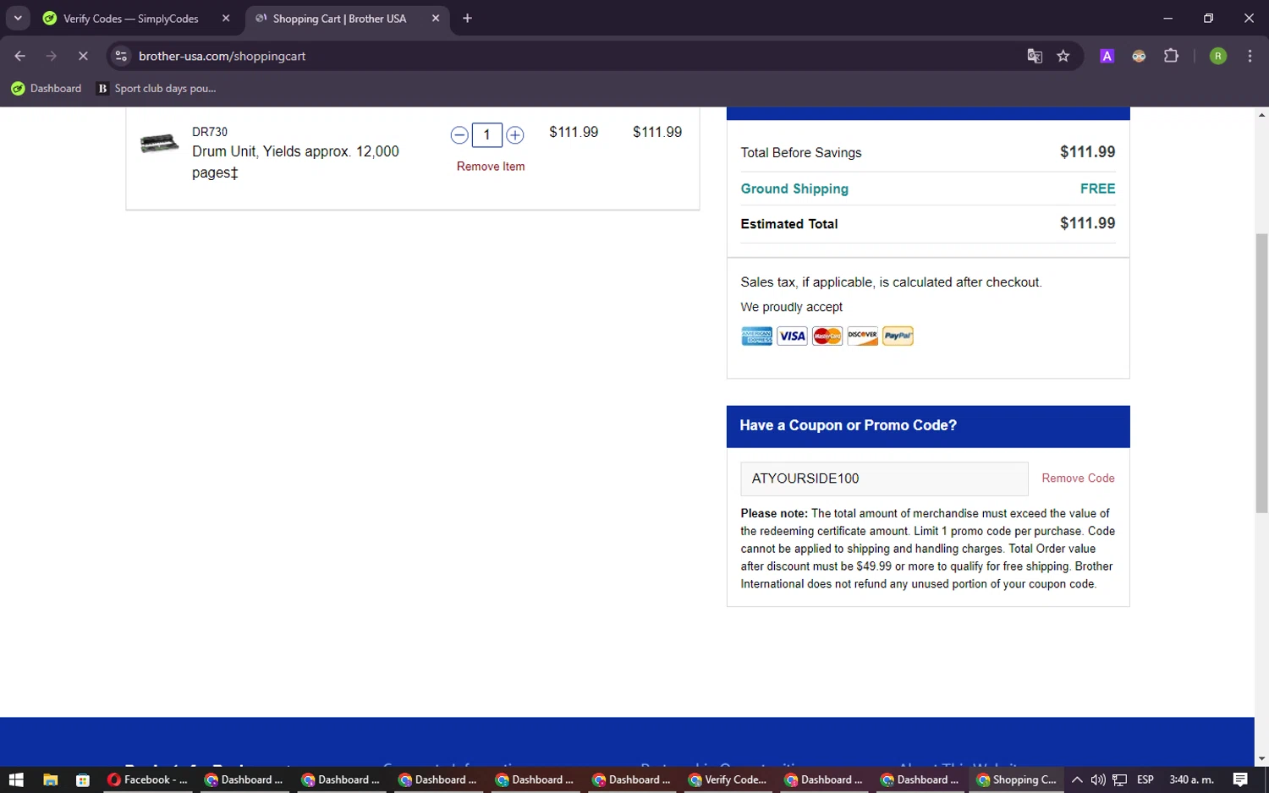Click the DR730 model number text
1269x793 pixels.
click(210, 132)
